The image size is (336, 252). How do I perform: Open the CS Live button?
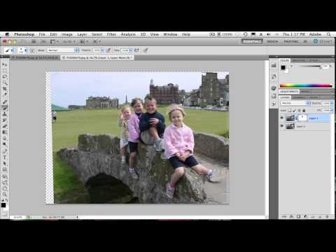(322, 42)
